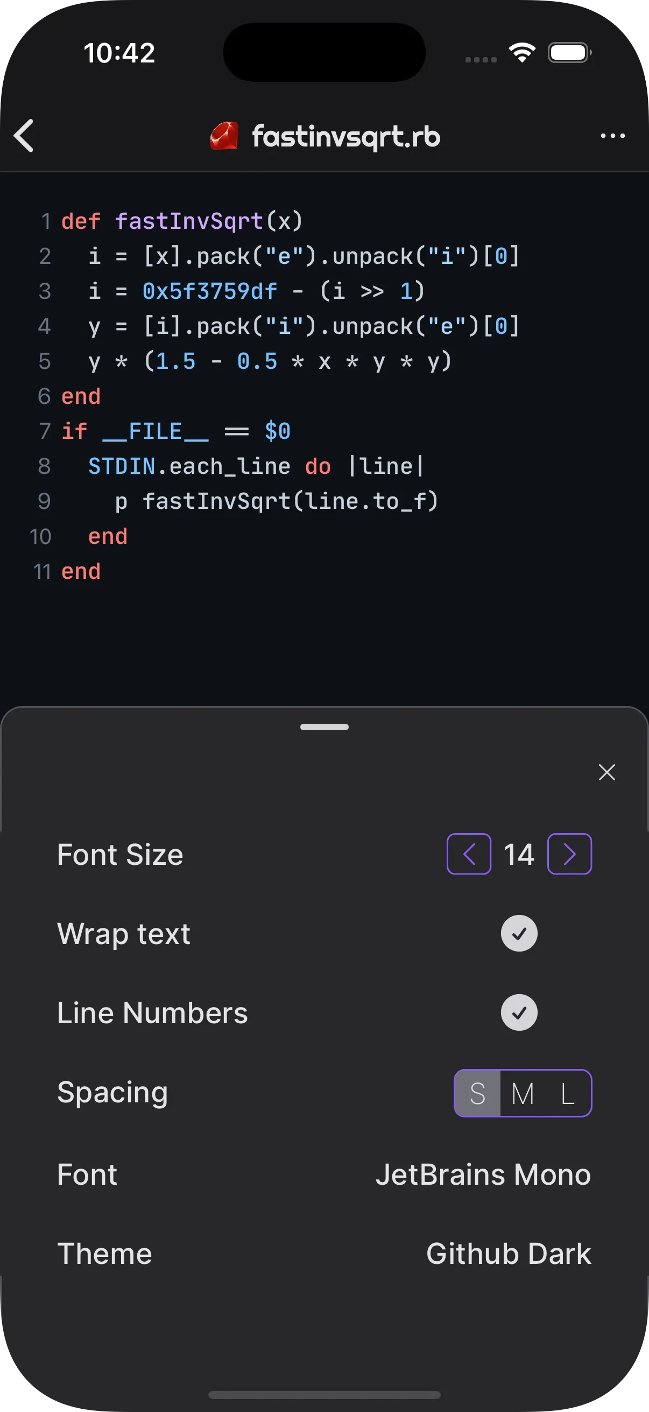Tap the Wrap text label
This screenshot has height=1412, width=649.
coord(124,934)
